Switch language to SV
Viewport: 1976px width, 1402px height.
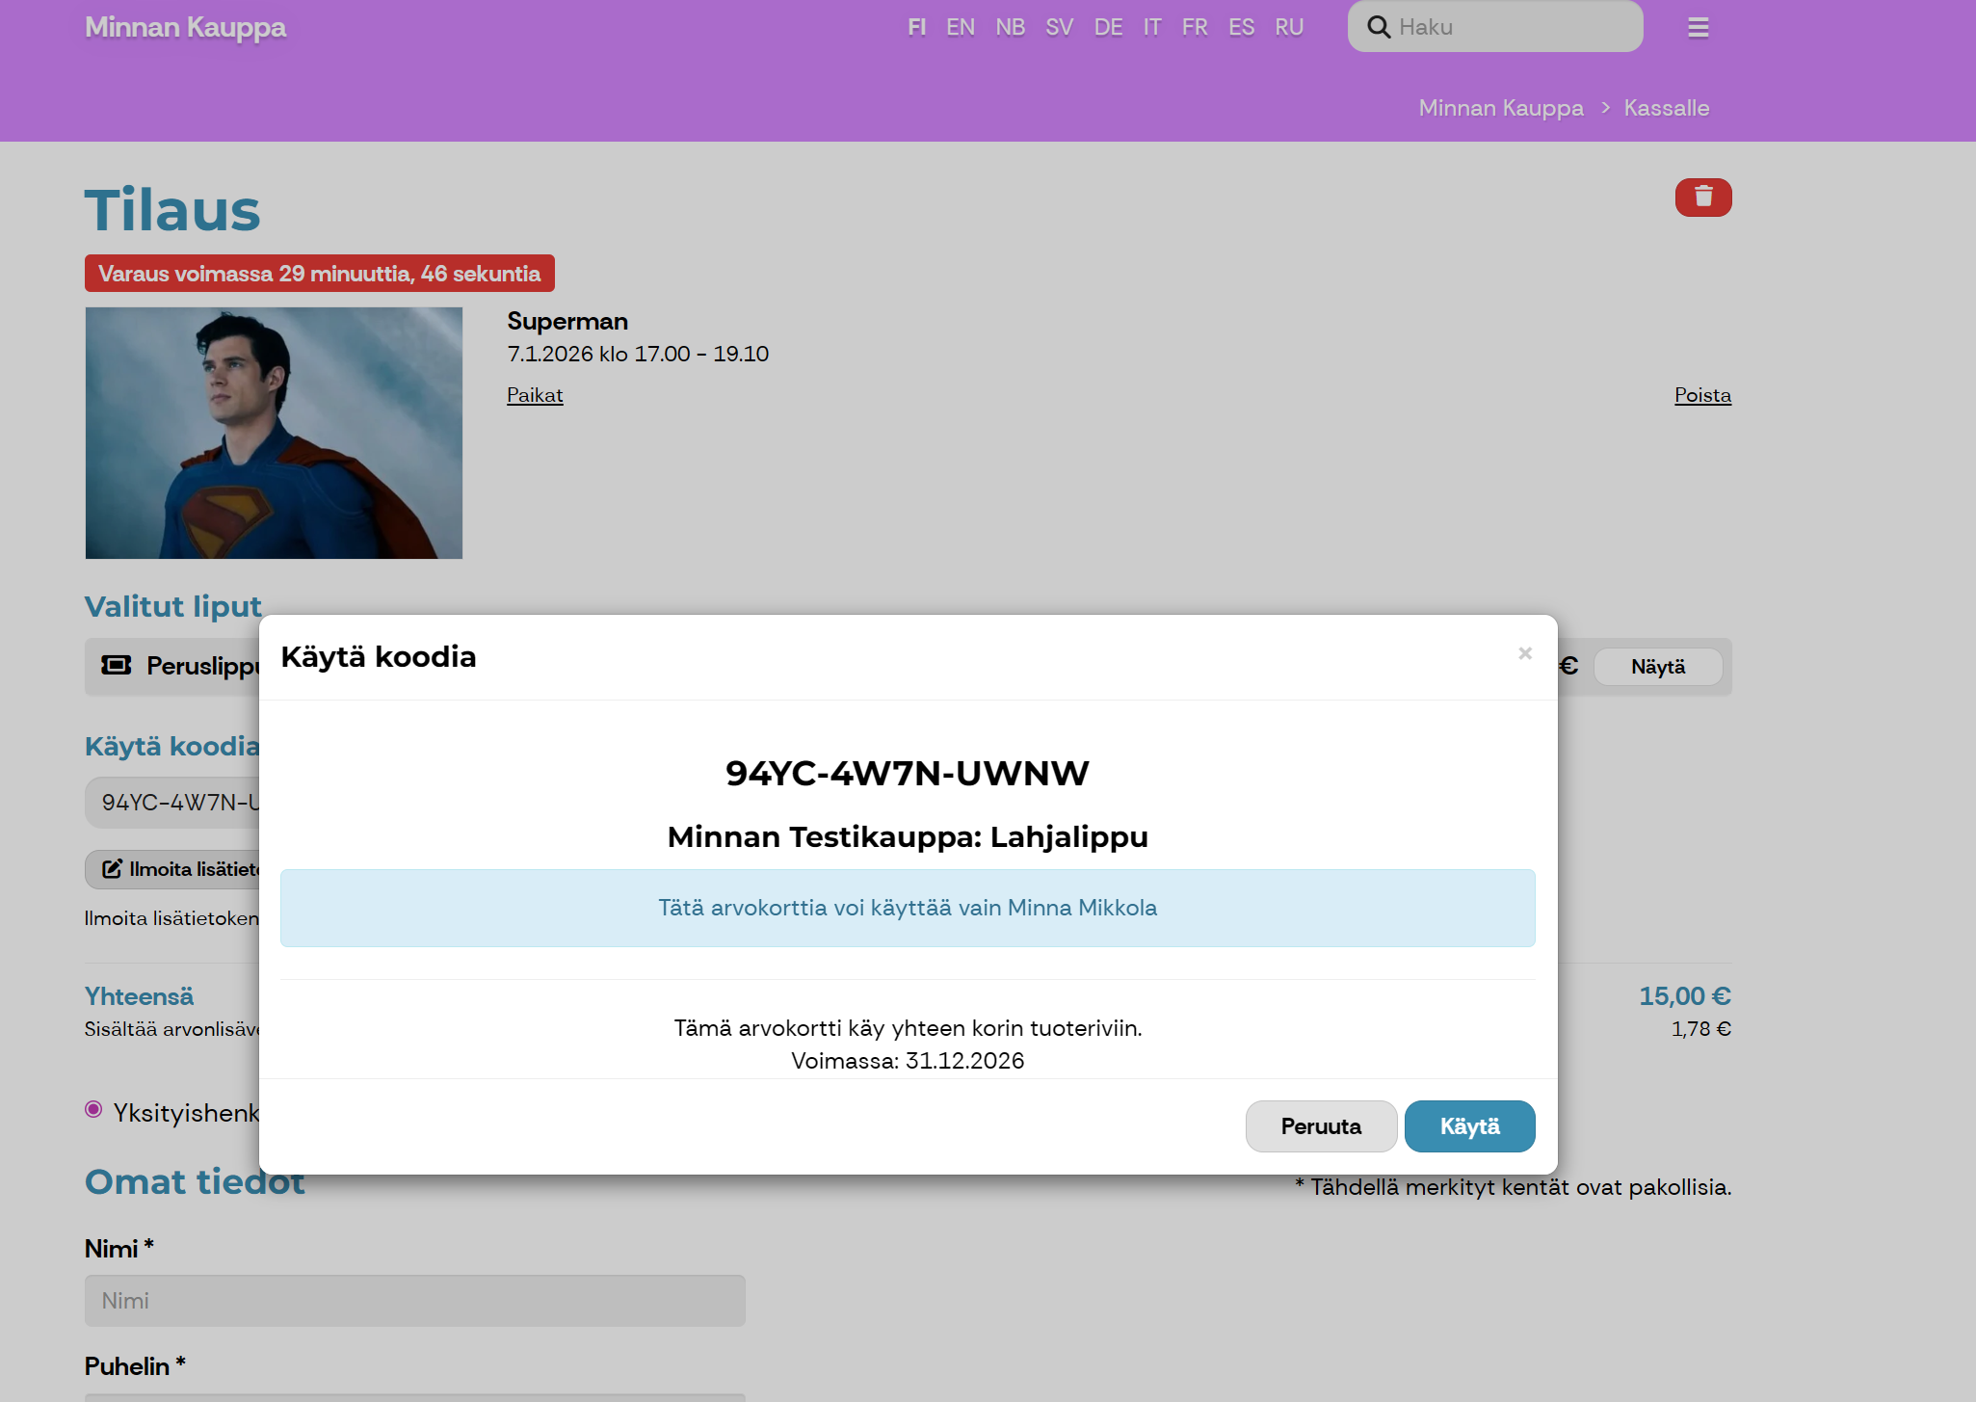click(1059, 27)
